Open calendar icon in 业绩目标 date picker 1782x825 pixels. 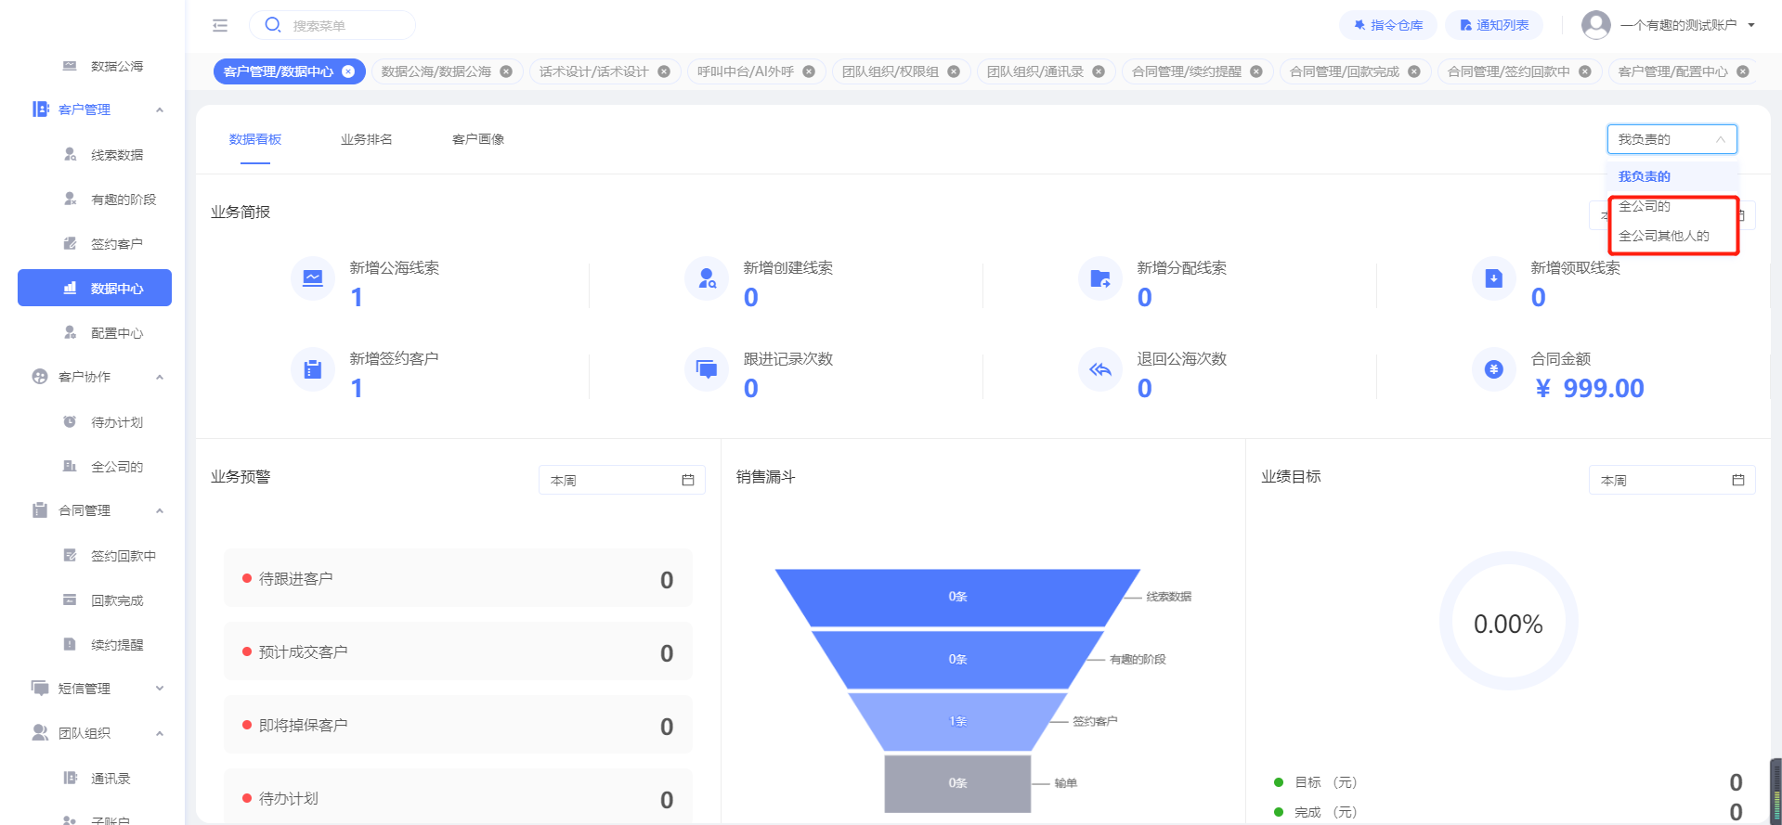[x=1738, y=480]
